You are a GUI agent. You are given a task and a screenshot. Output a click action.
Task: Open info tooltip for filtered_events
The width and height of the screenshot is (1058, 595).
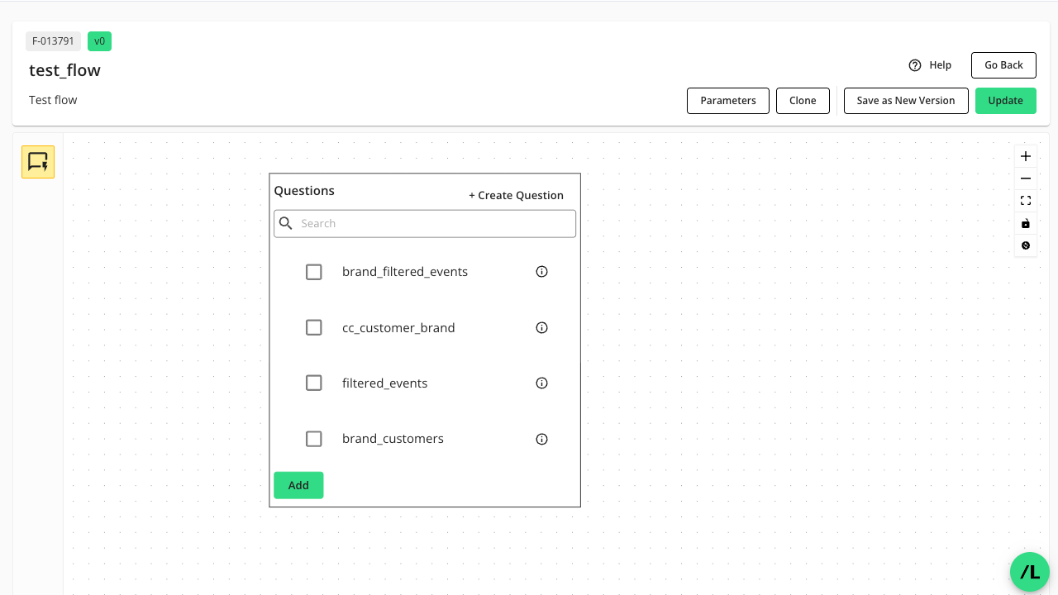[x=541, y=383]
